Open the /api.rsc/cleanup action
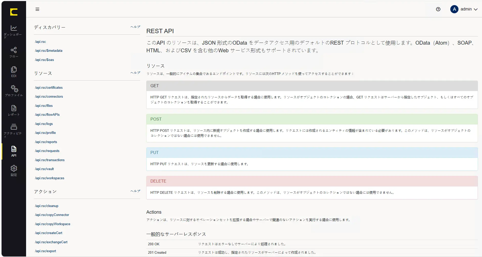 tap(47, 206)
